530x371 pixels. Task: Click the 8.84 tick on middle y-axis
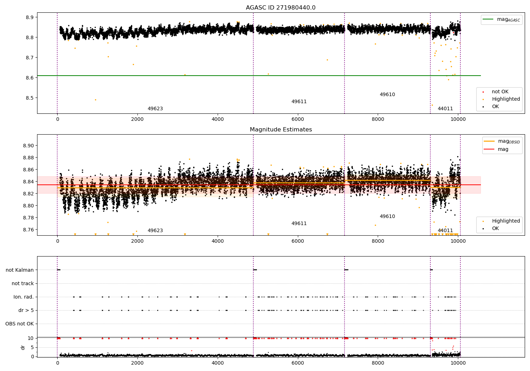click(x=28, y=182)
